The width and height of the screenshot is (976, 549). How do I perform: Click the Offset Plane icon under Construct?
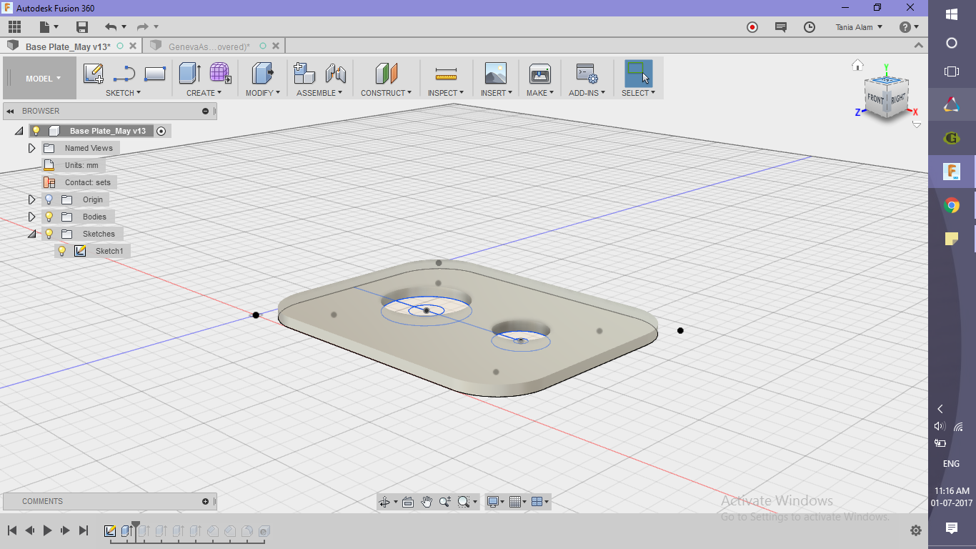coord(387,74)
